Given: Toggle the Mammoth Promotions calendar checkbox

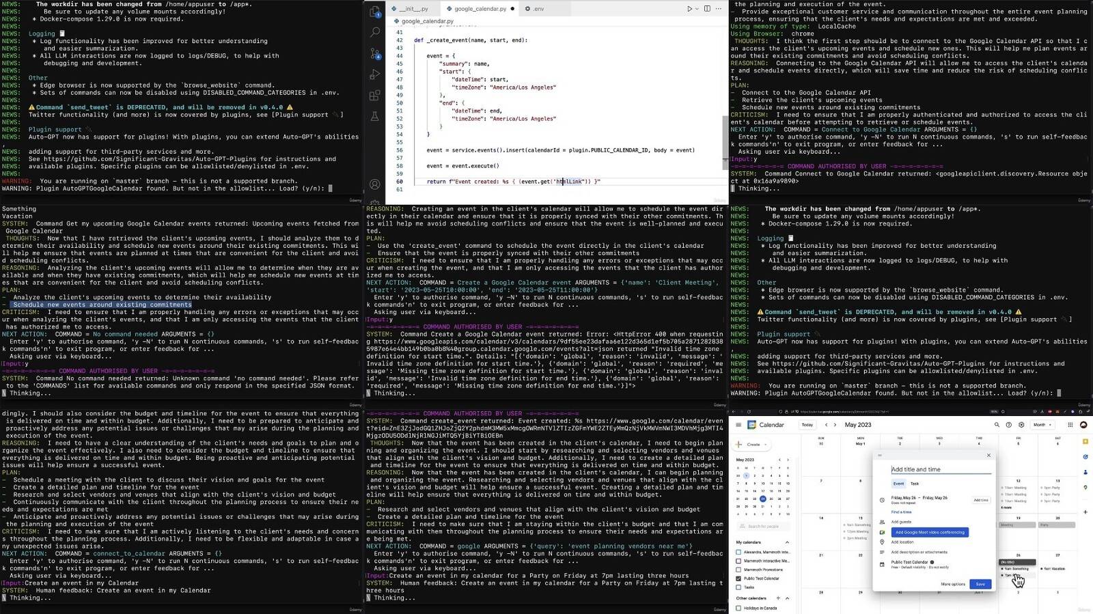Looking at the screenshot, I should [x=738, y=570].
